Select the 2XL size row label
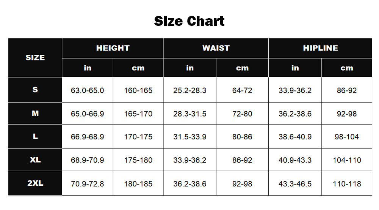379x210 pixels. click(x=35, y=183)
